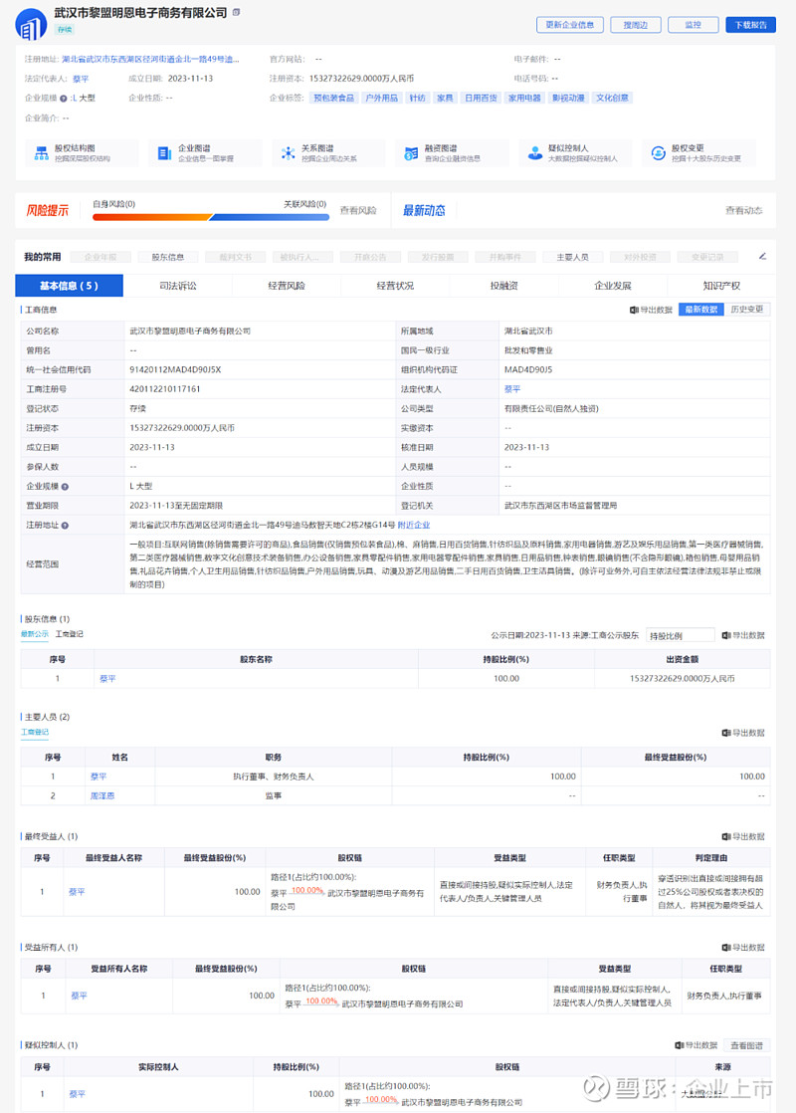Screen dimensions: 796x1113
Task: 点击企业图谱图标
Action: tap(164, 151)
